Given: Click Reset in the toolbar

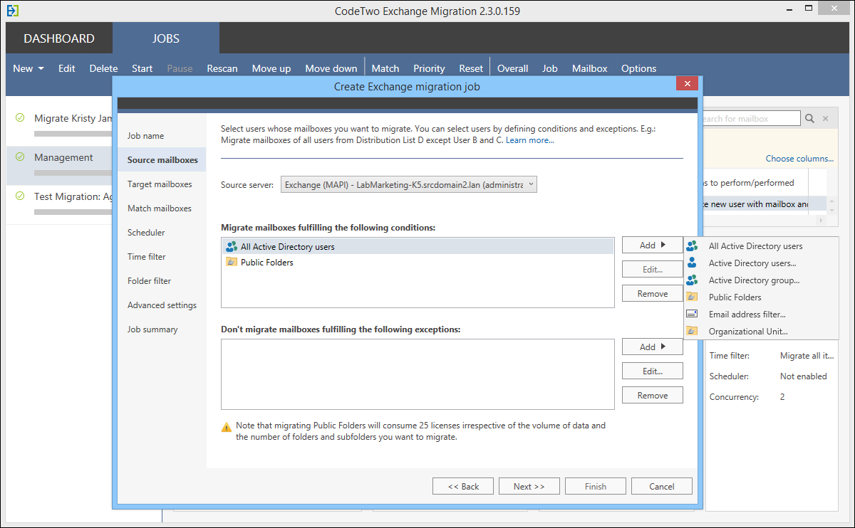Looking at the screenshot, I should (471, 68).
